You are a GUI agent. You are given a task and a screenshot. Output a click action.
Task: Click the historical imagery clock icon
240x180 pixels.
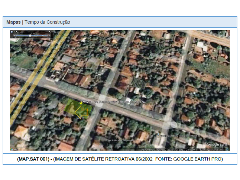point(12,31)
